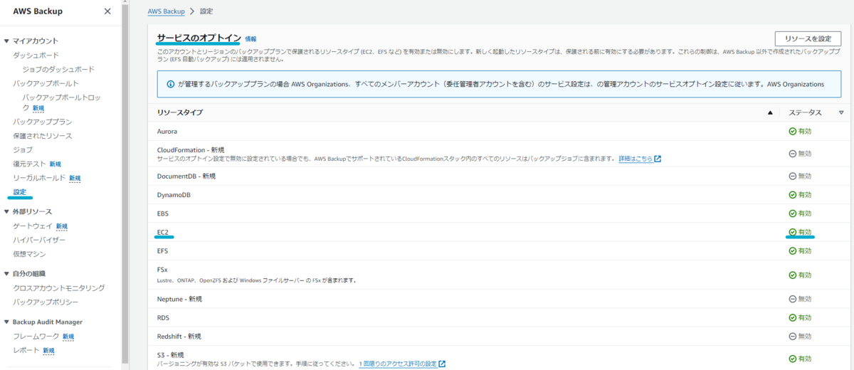
Task: Click the EC2 resource type text
Action: [x=163, y=232]
